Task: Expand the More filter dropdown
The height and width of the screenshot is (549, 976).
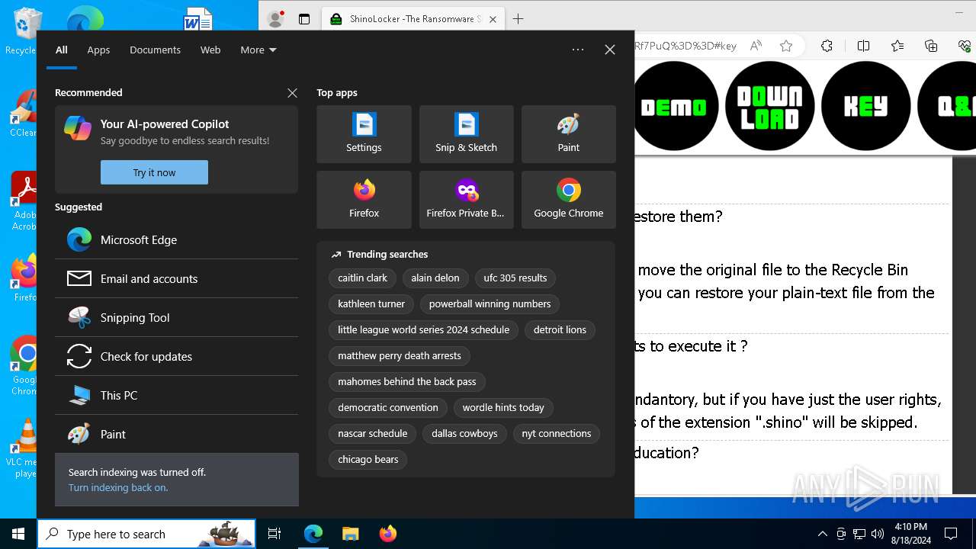Action: (x=258, y=50)
